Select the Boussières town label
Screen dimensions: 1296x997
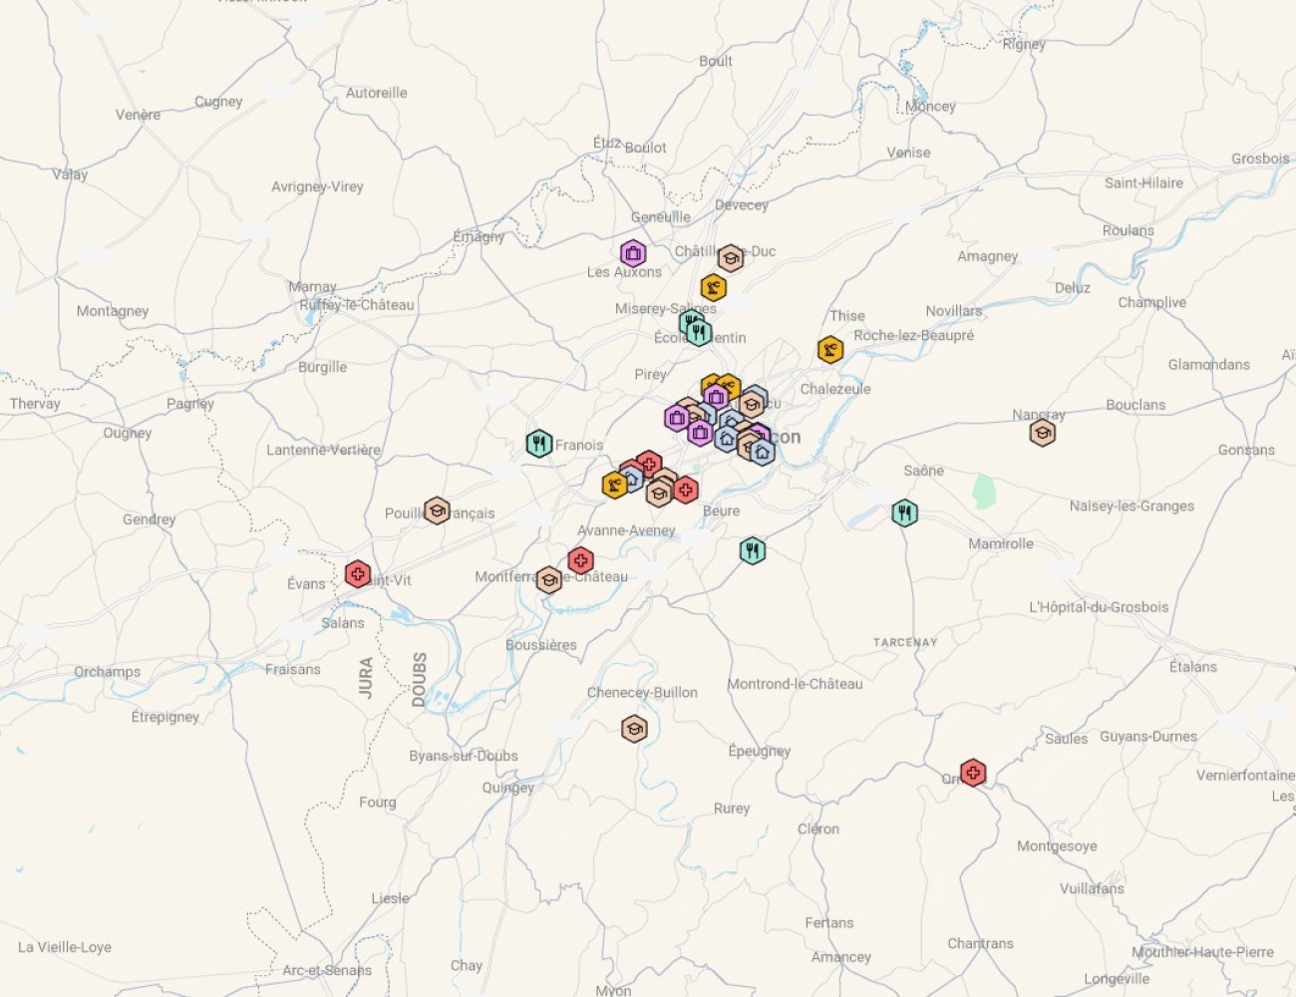pos(541,645)
